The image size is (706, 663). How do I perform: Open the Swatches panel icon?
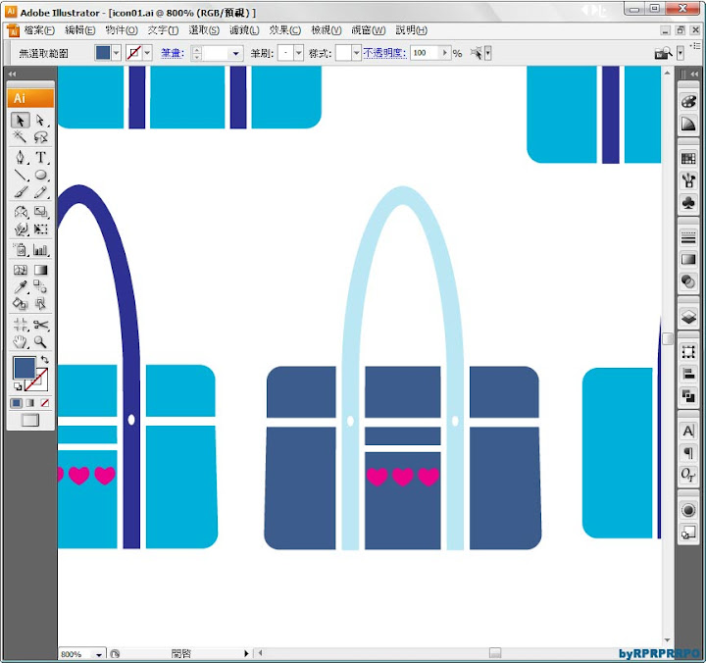click(688, 158)
